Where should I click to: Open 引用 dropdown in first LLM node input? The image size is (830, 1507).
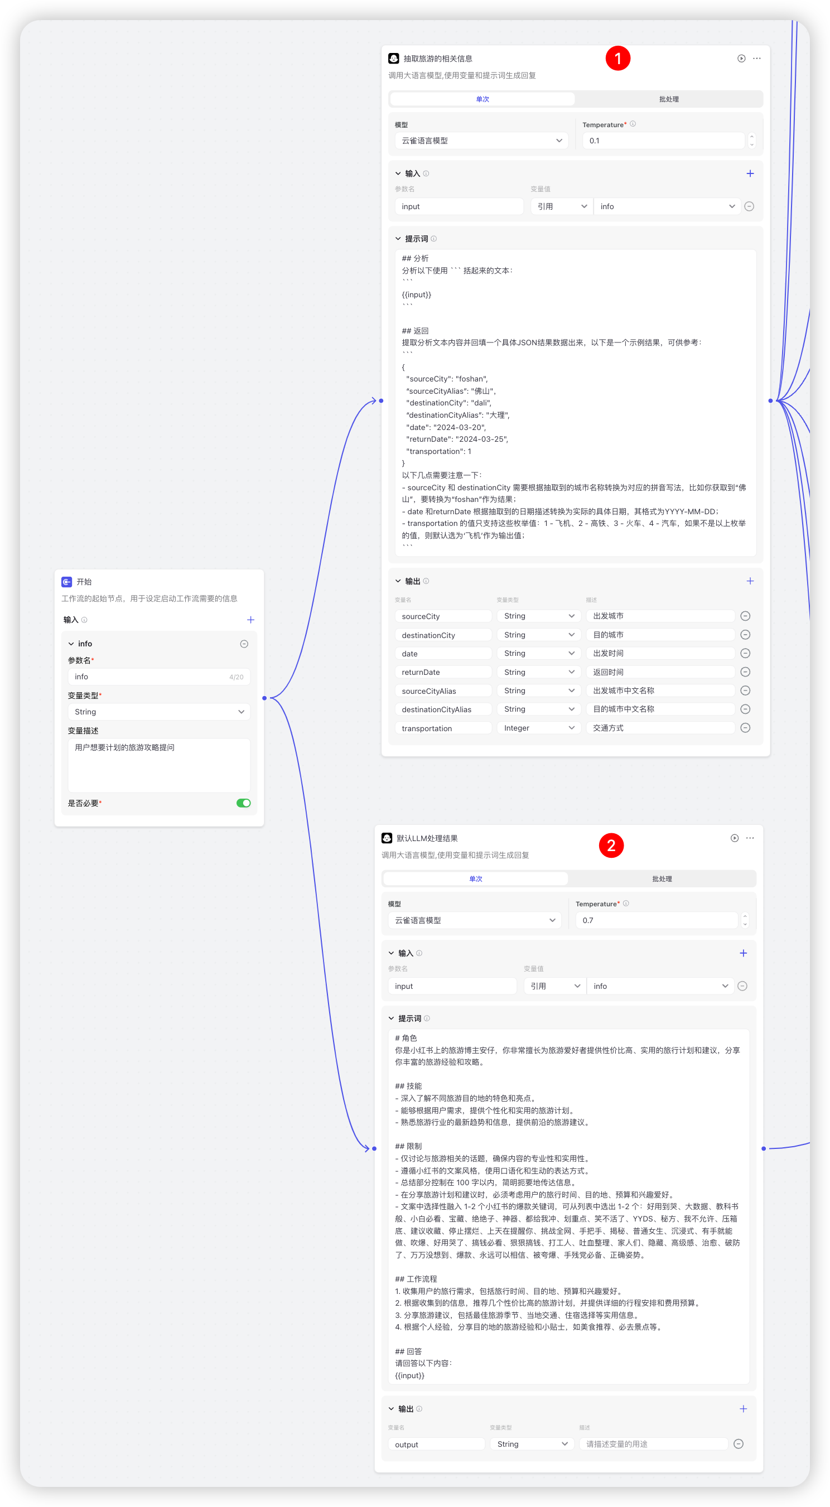562,206
